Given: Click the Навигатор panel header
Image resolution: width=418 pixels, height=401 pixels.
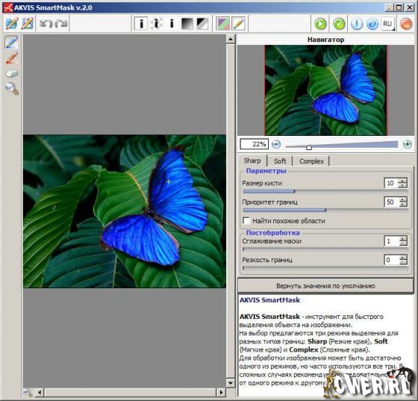Looking at the screenshot, I should [325, 40].
